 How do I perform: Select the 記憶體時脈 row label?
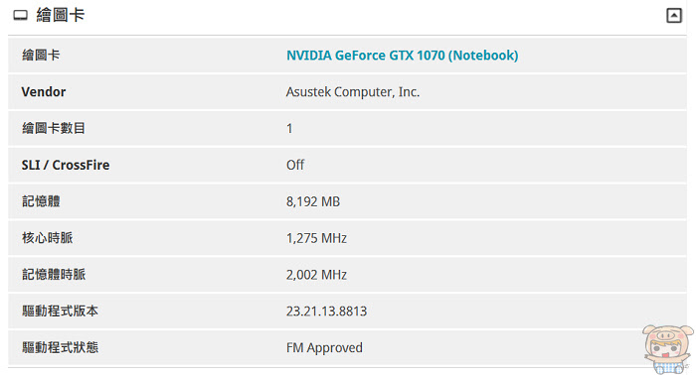(54, 275)
